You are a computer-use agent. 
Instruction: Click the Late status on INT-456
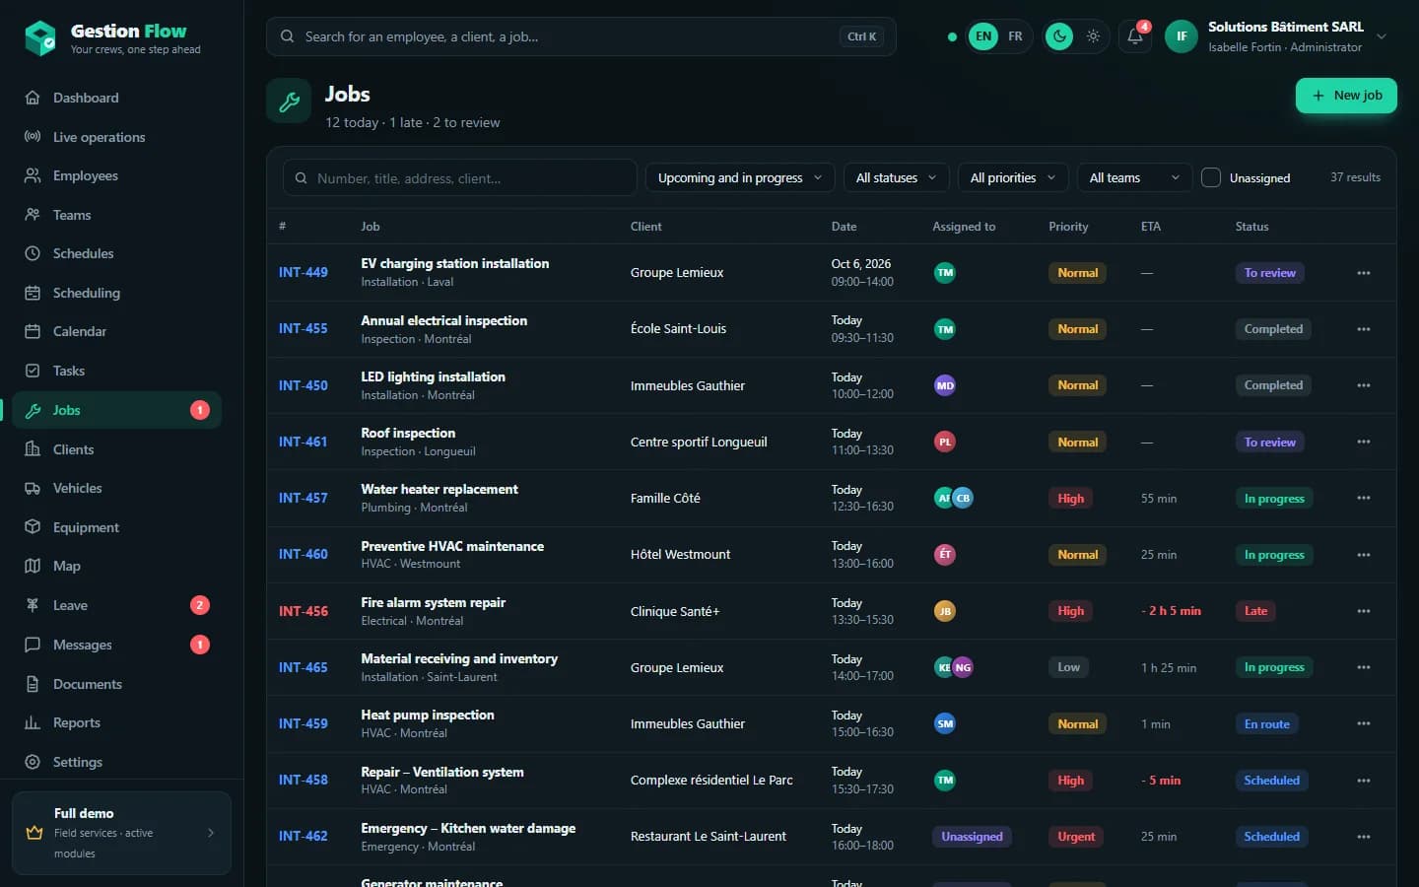(x=1255, y=611)
